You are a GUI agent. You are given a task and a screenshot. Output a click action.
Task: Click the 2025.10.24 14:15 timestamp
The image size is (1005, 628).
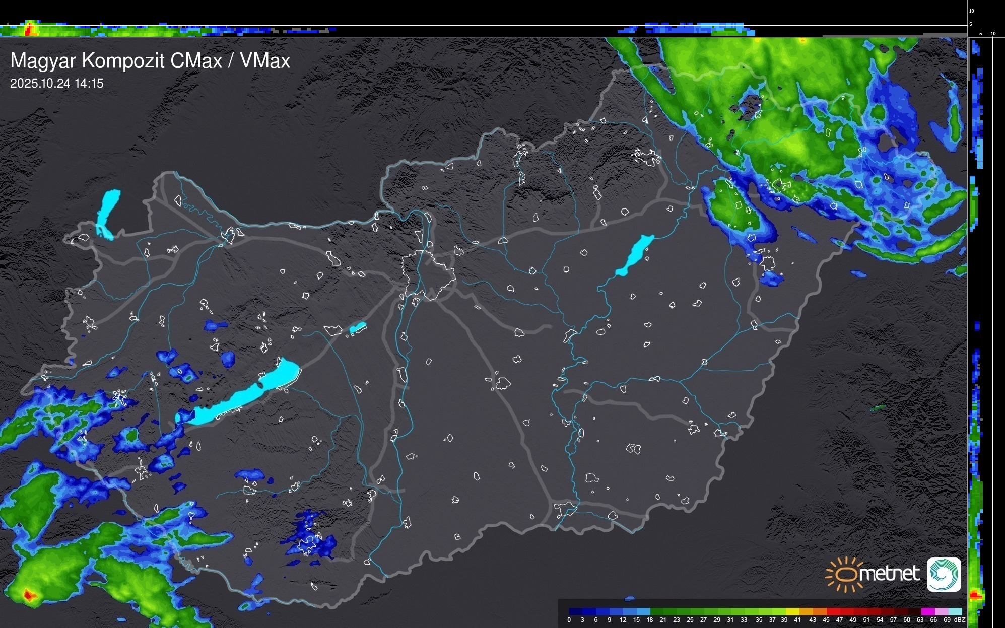[x=56, y=84]
